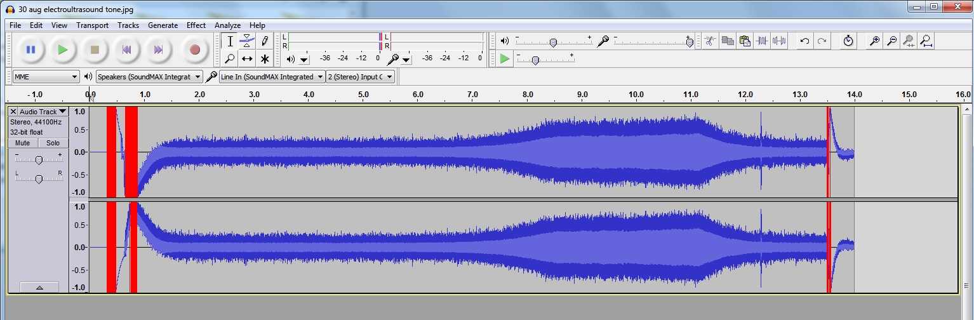The height and width of the screenshot is (320, 974).
Task: Pick the Draw pencil tool
Action: [x=265, y=41]
